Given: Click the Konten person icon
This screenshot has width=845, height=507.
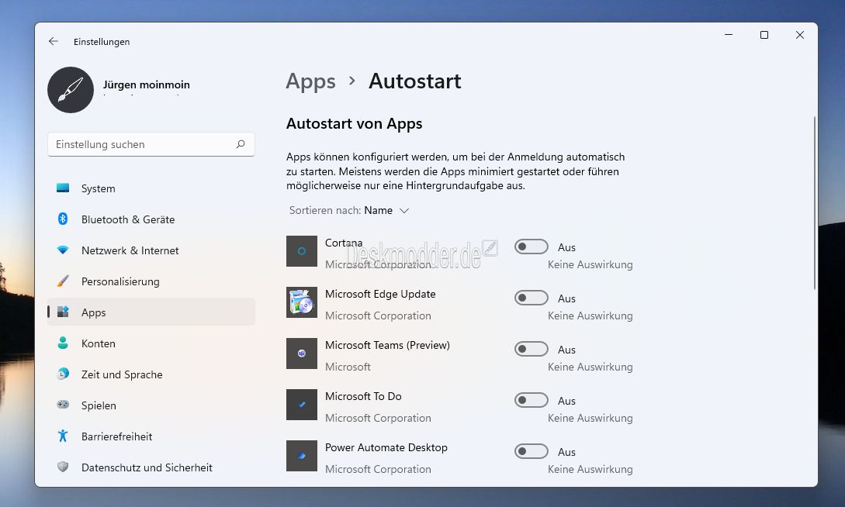Looking at the screenshot, I should (63, 343).
